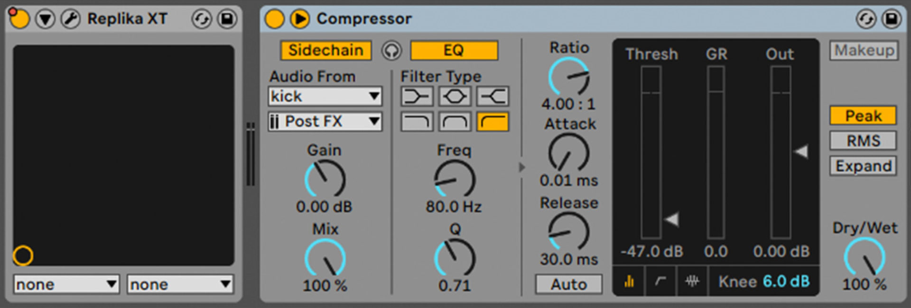Click Replika XT hot-swap preset icon
This screenshot has height=308, width=911.
pyautogui.click(x=202, y=19)
